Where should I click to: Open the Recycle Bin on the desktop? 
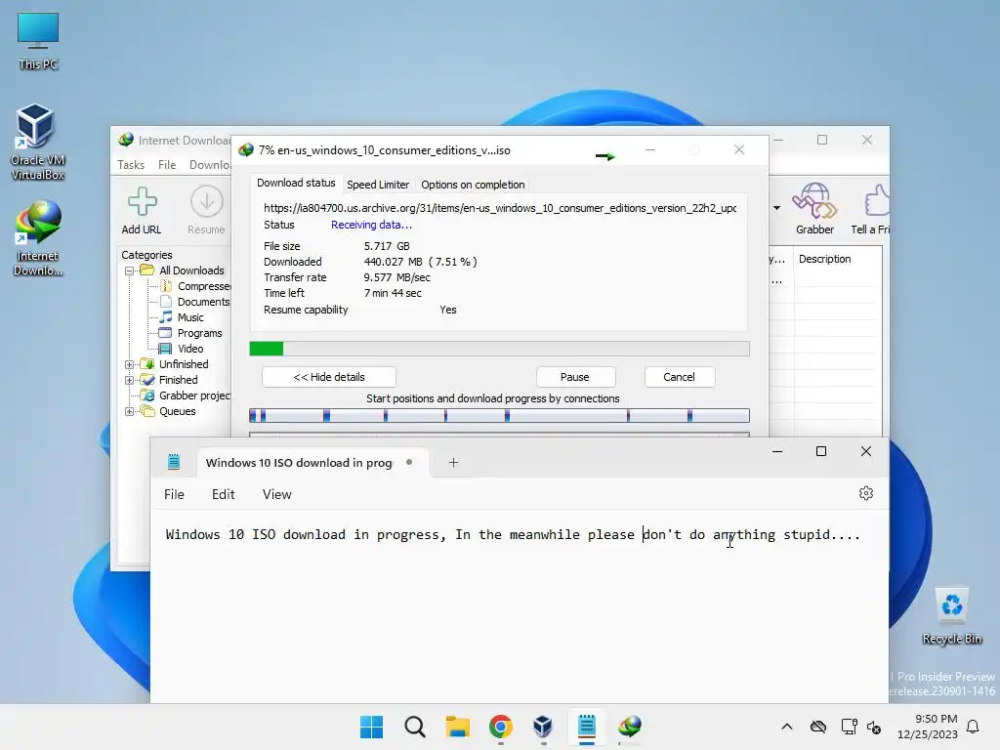[x=951, y=616]
